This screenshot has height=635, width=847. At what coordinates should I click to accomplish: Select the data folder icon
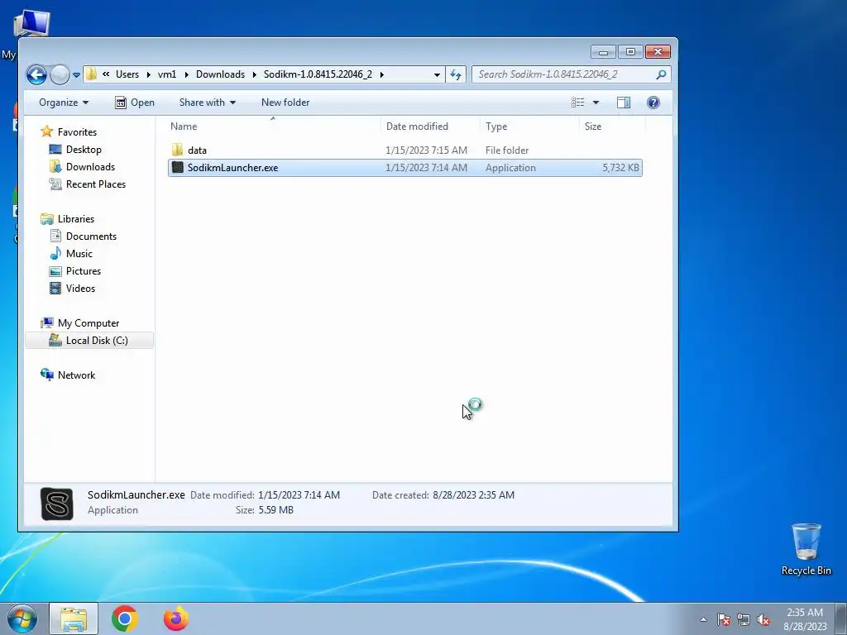[x=177, y=150]
